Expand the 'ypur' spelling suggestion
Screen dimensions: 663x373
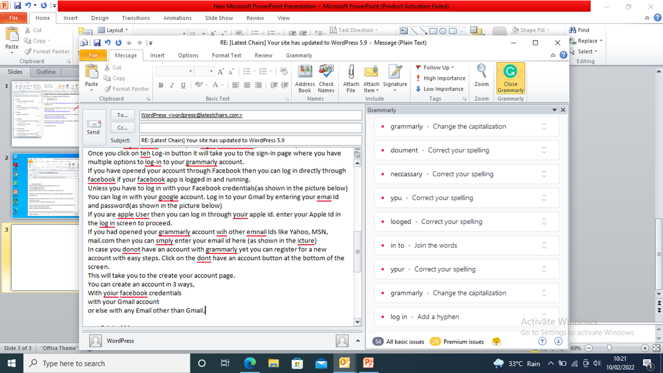coord(544,269)
